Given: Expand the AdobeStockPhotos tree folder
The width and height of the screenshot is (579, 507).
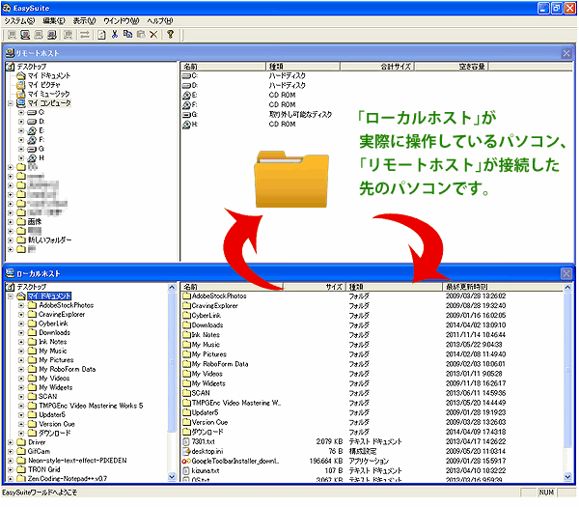Looking at the screenshot, I should tap(20, 305).
